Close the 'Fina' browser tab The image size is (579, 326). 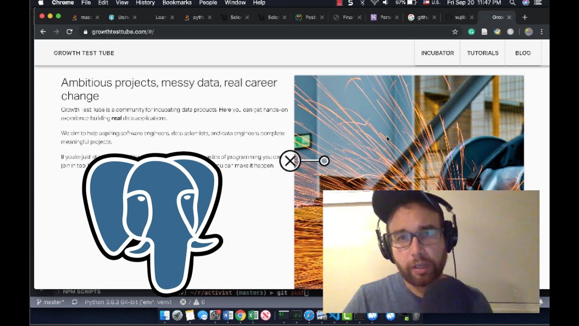click(359, 17)
